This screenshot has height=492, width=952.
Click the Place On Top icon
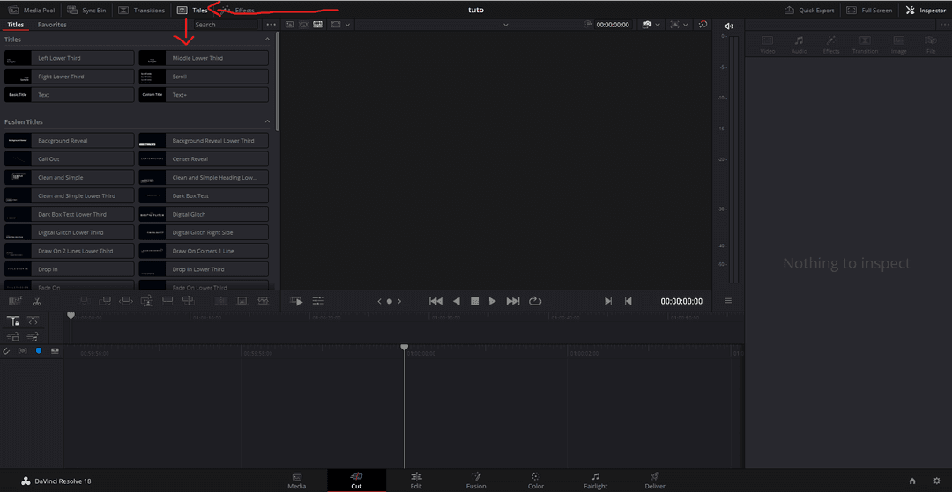click(x=167, y=300)
